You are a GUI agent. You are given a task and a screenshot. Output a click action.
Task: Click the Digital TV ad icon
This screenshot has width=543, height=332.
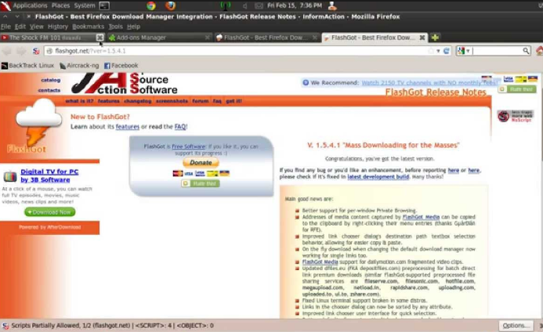(x=10, y=176)
